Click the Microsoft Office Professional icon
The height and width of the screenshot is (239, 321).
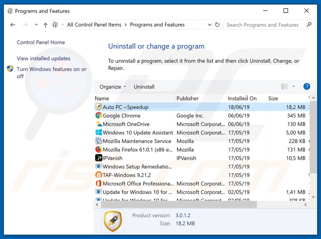click(98, 183)
